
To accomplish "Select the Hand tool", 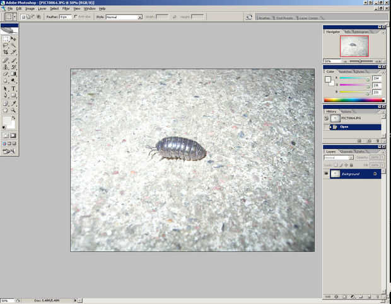I will tap(6, 110).
